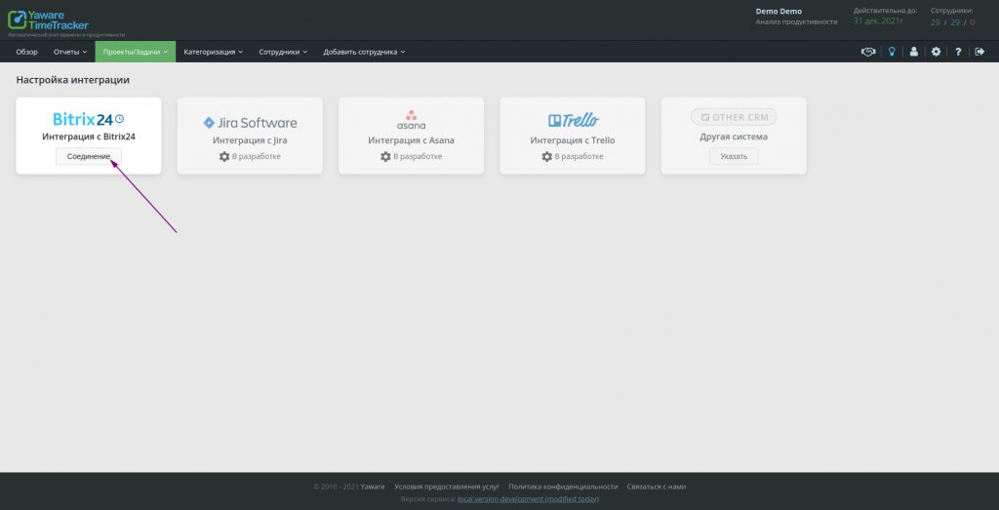
Task: Click the Demo Demo account name
Action: [x=779, y=11]
